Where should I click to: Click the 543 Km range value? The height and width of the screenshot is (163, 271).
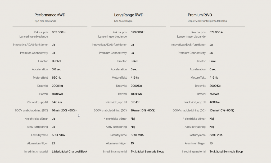click(x=57, y=102)
